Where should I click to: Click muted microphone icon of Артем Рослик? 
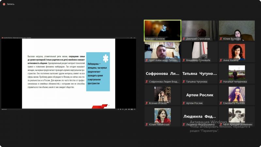click(x=184, y=103)
